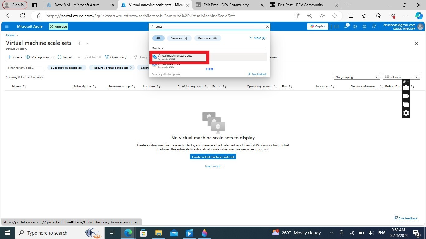Select the Resources (0) search filter

click(x=208, y=38)
